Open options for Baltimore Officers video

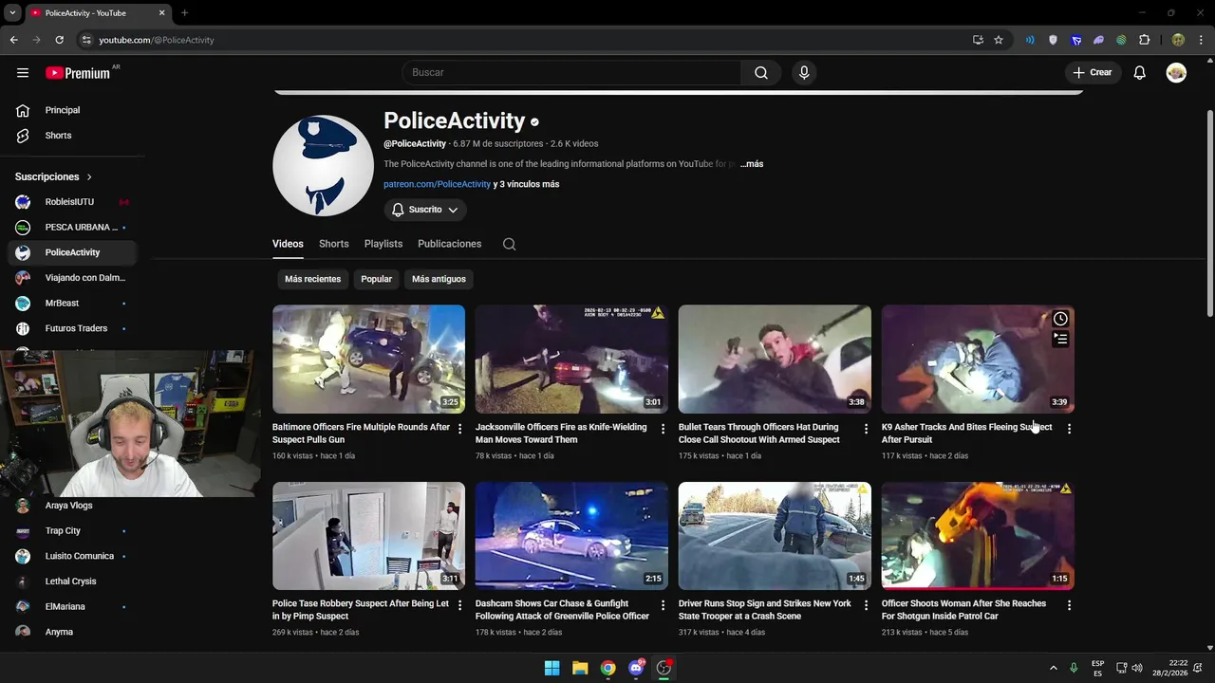pyautogui.click(x=460, y=429)
